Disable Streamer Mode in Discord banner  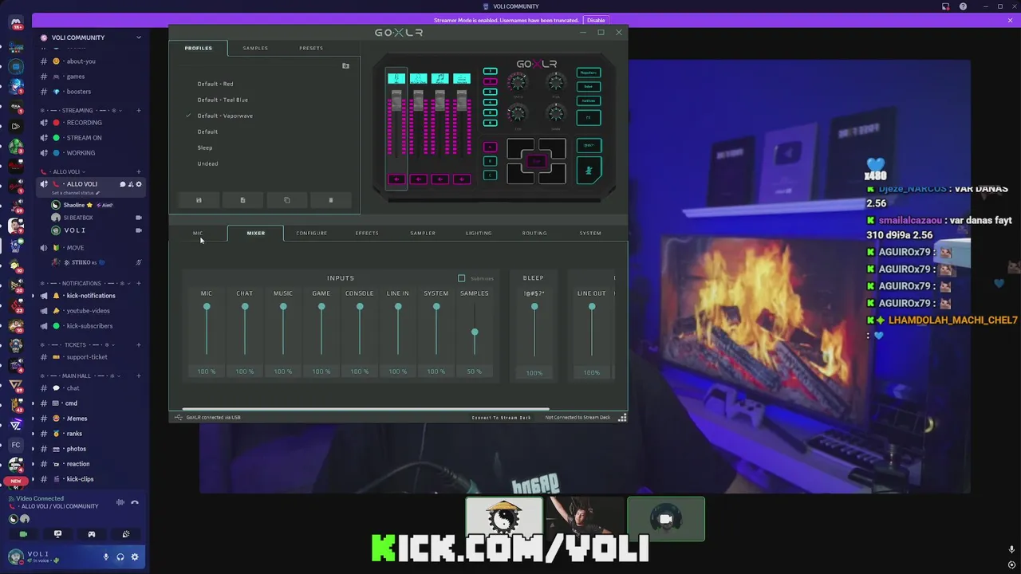click(x=596, y=20)
